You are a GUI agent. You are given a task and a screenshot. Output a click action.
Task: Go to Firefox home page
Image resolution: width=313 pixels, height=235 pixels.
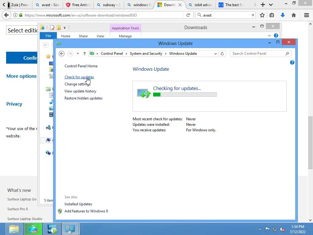[x=294, y=15]
